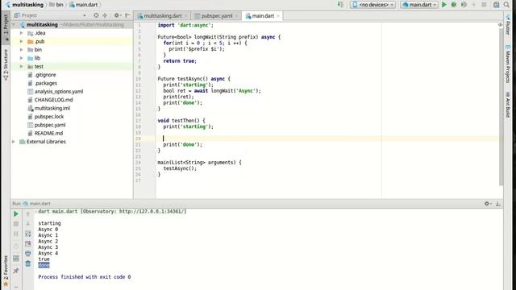Expand the test folder
Viewport: 516px width, 290px height.
tap(22, 66)
